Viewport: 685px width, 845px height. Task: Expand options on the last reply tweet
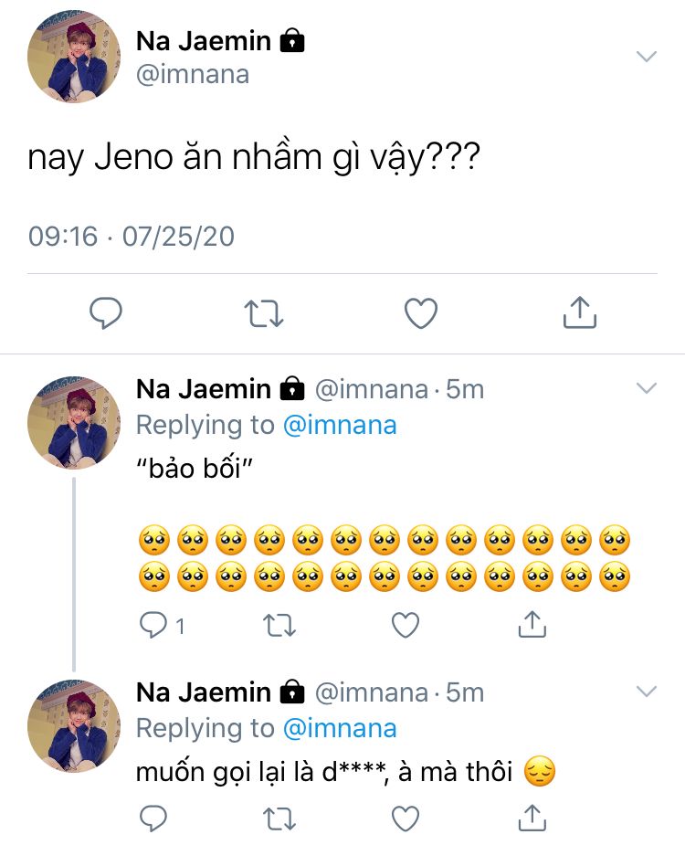click(x=647, y=691)
